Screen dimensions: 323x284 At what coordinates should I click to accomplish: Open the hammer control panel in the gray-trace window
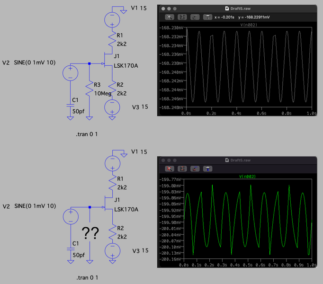click(x=207, y=17)
